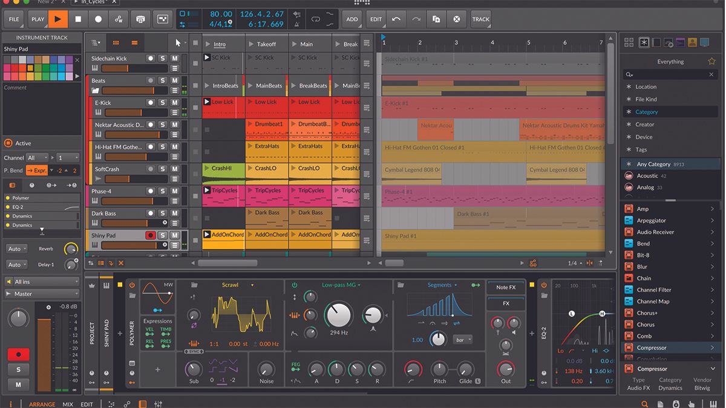Click the dual-display layout icon in the toolbar

pyautogui.click(x=162, y=19)
